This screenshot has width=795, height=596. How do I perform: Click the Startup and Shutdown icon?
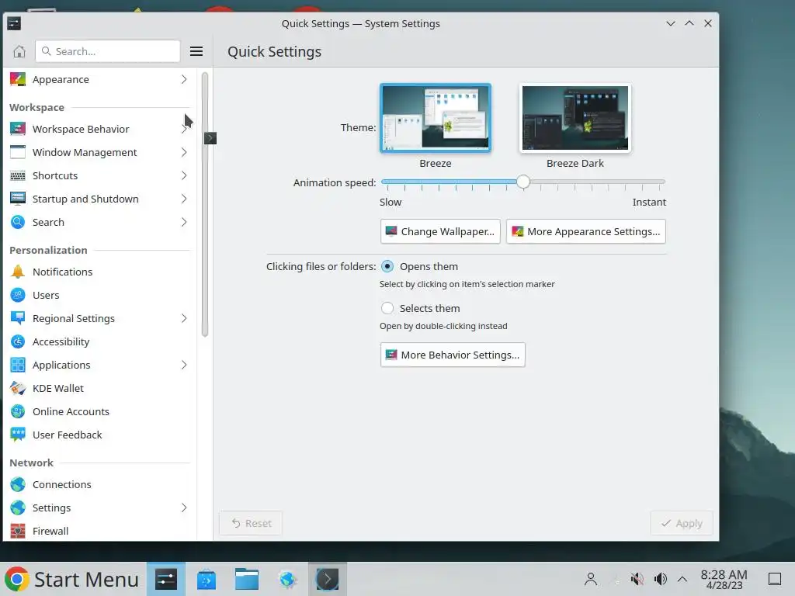pos(18,199)
